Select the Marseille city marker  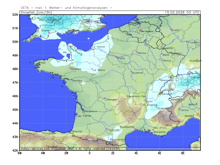[x=153, y=133]
